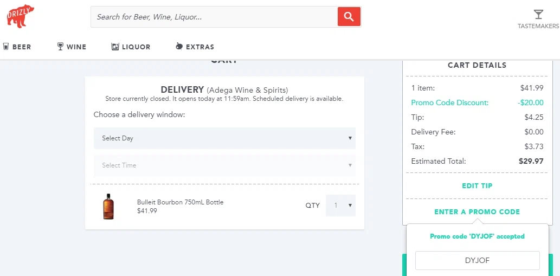560x276 pixels.
Task: Click the Tax amount $3.73
Action: pyautogui.click(x=534, y=147)
